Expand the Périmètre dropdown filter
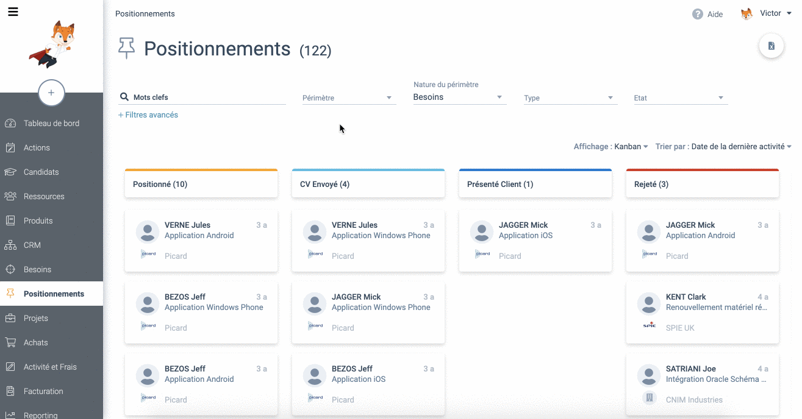Image resolution: width=802 pixels, height=419 pixels. 348,97
